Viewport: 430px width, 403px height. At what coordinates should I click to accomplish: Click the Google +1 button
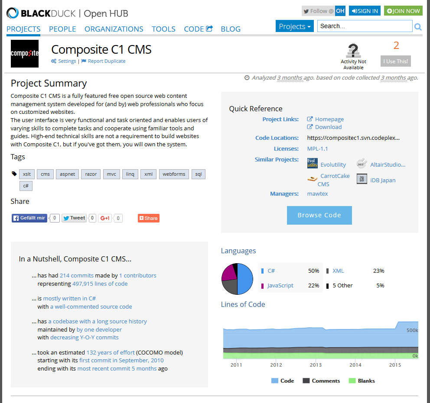click(x=105, y=218)
